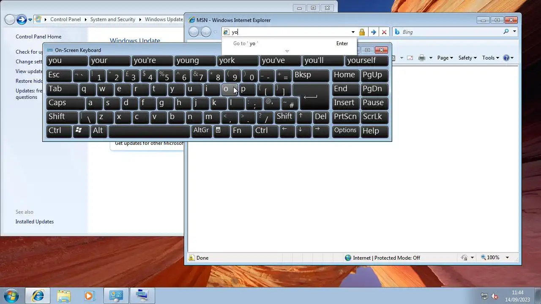Toggle the Alt key on the On-Screen Keyboard
The image size is (541, 304).
coord(98,131)
